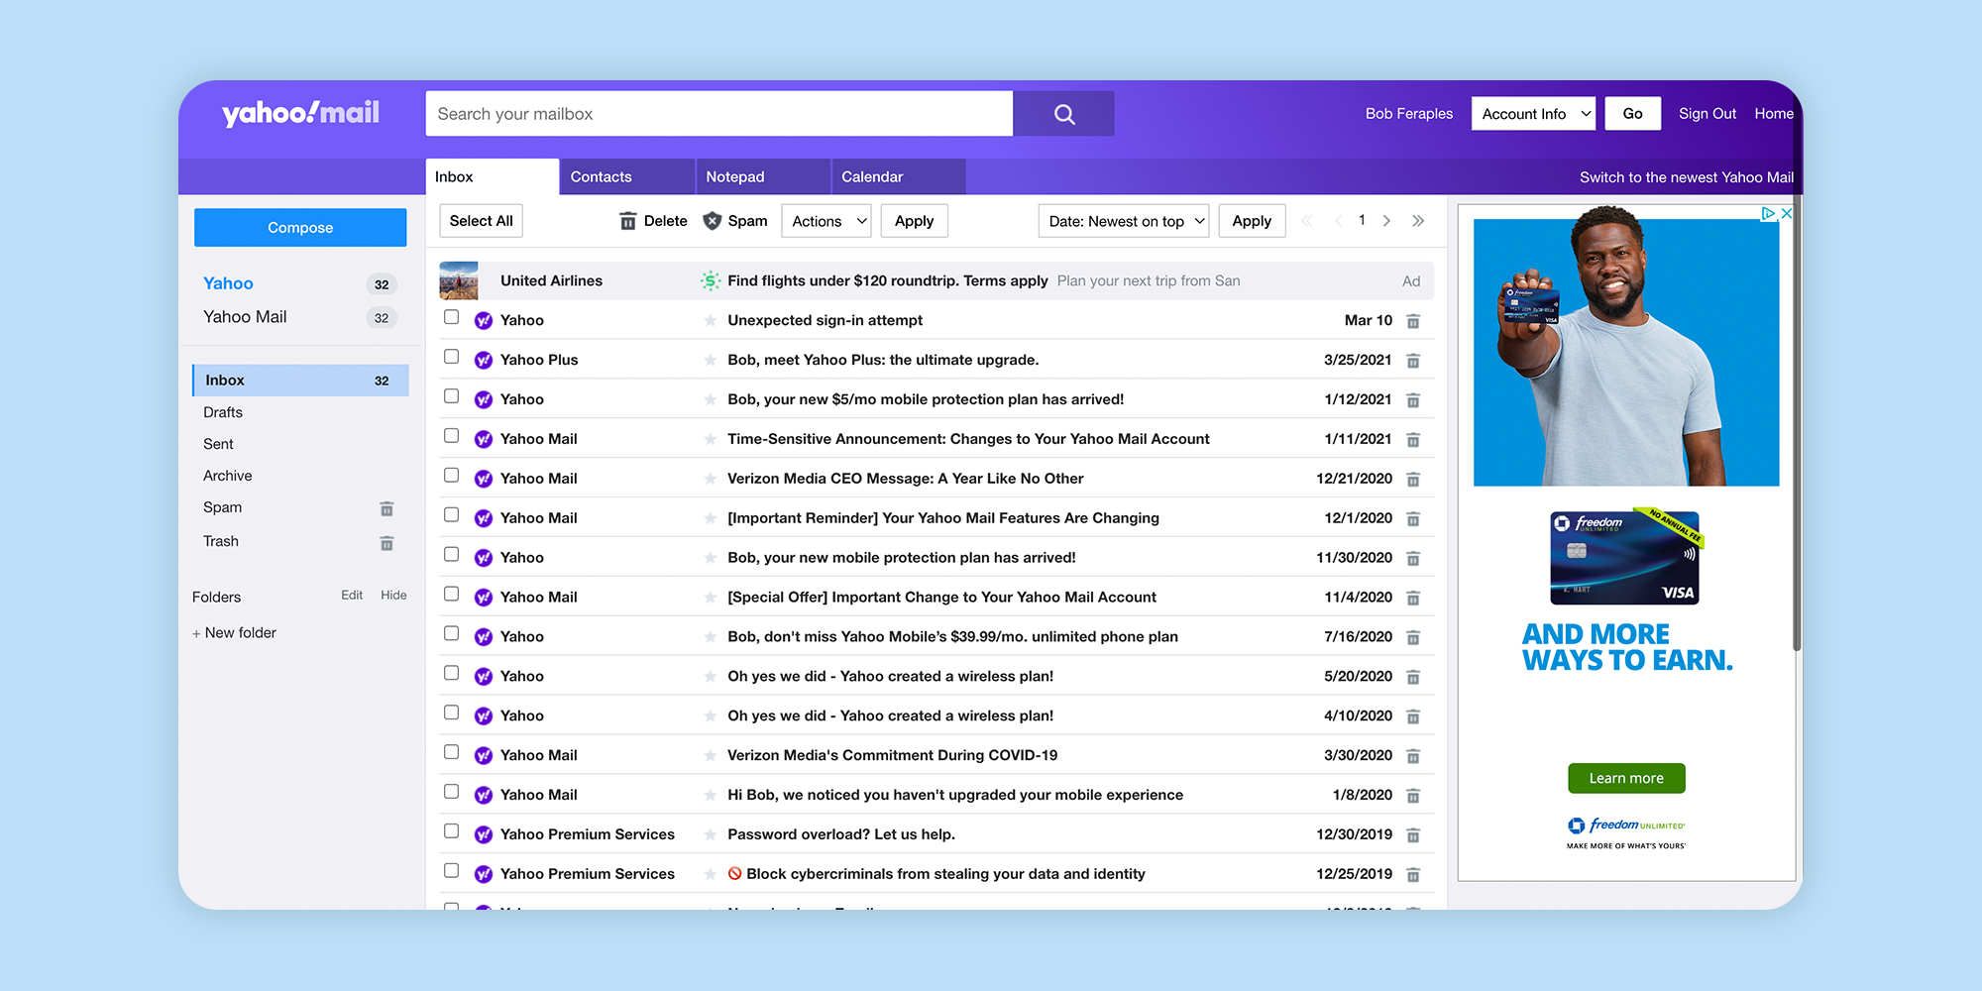Delete the Unexpected sign-in attempt email
This screenshot has height=991, width=1982.
[1413, 321]
